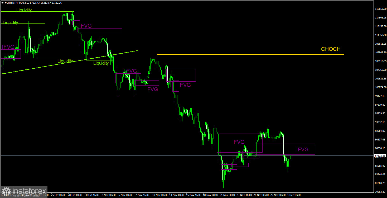Click price level 114906.25 on axis
387x198 pixels.
click(380, 18)
